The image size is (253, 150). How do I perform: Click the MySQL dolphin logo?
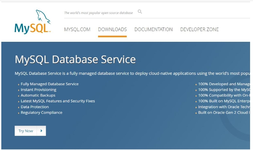click(32, 22)
